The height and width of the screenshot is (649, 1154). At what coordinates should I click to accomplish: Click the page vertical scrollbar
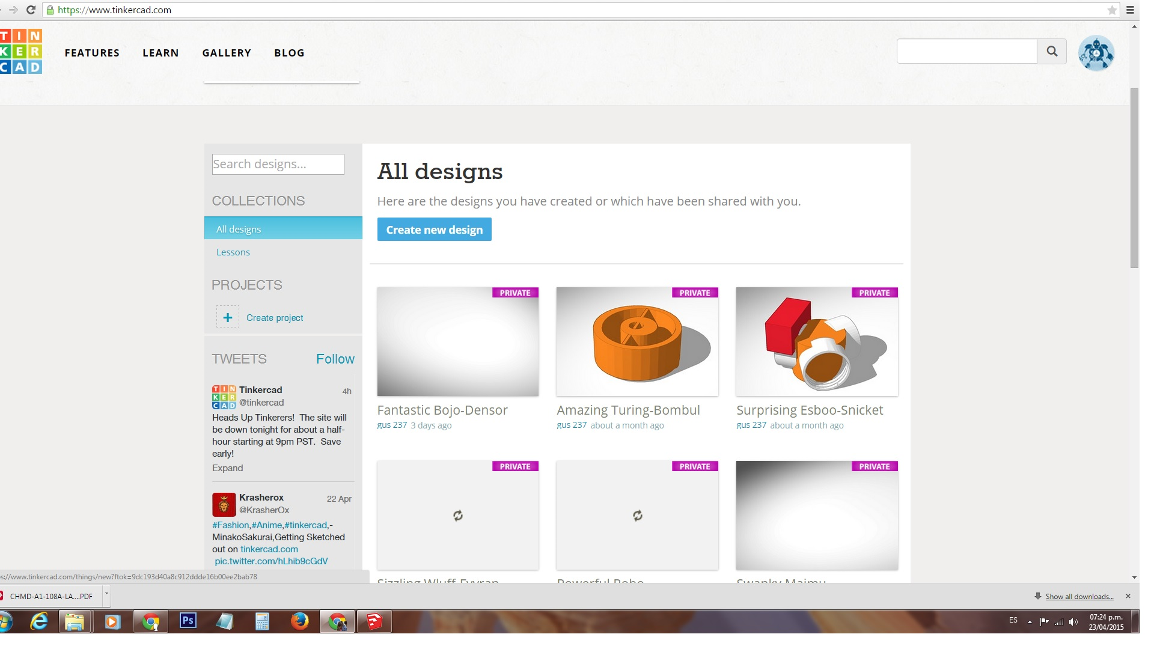[x=1134, y=178]
